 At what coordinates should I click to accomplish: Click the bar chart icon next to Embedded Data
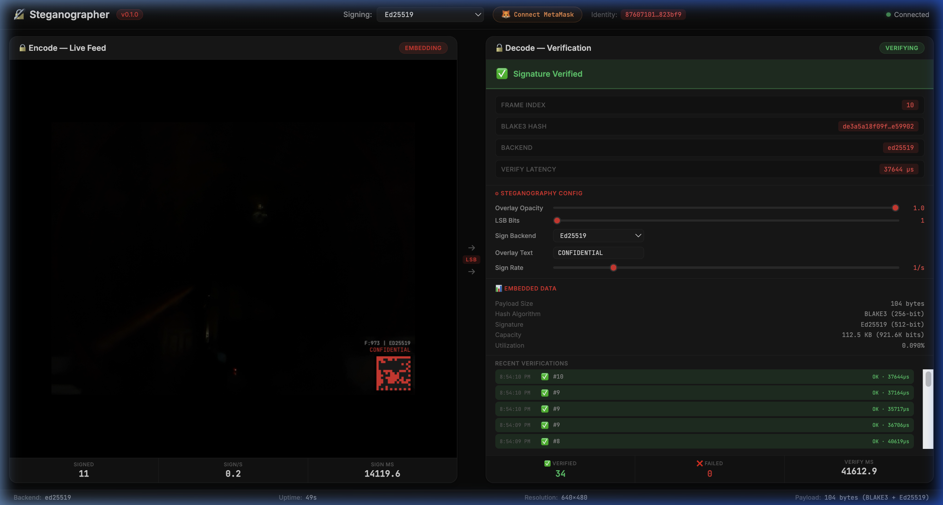point(498,289)
